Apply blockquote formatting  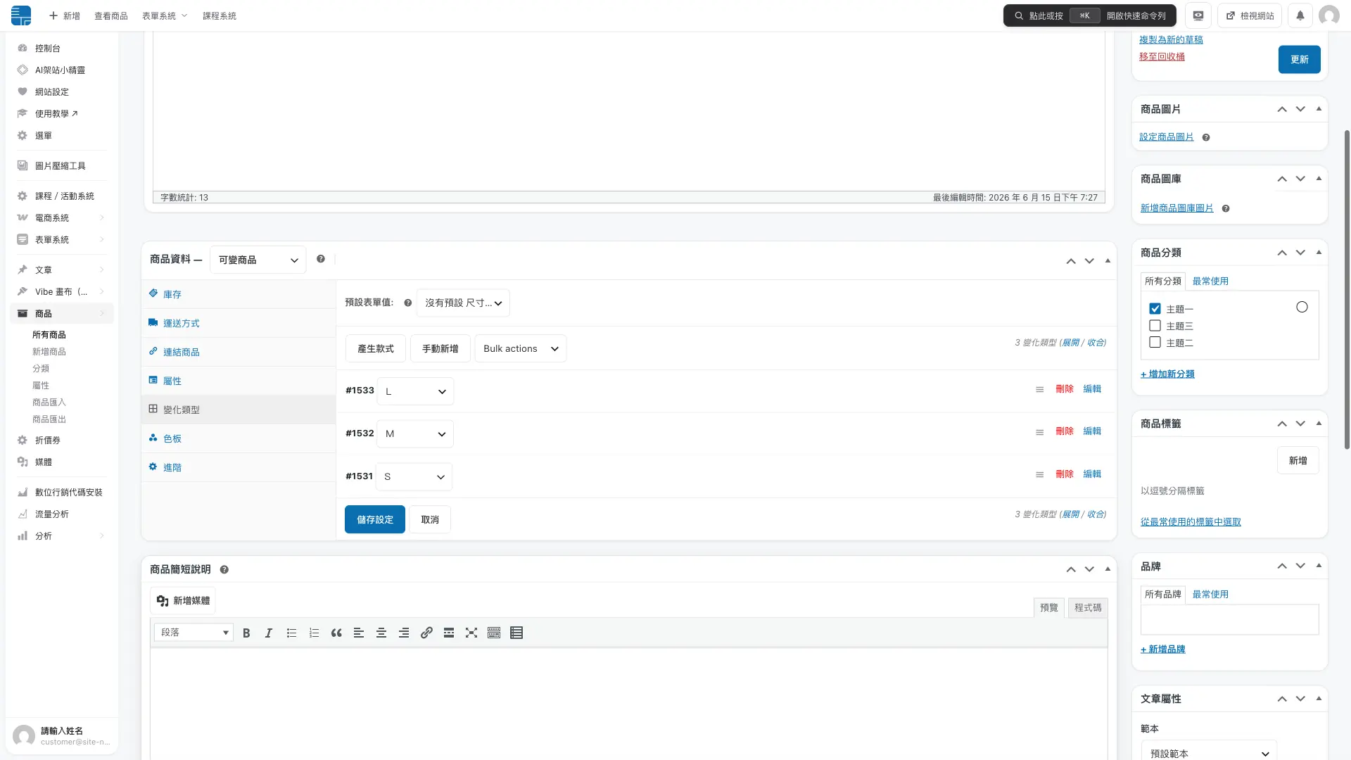click(x=336, y=633)
